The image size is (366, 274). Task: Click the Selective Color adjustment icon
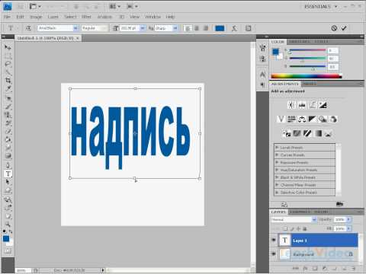pyautogui.click(x=328, y=133)
